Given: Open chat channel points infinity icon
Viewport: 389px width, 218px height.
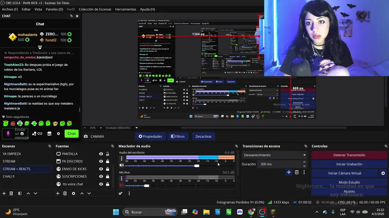Looking at the screenshot, I should [x=40, y=134].
